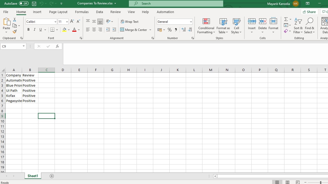328x184 pixels.
Task: Expand the Name Box dropdown arrow
Action: coord(24,46)
